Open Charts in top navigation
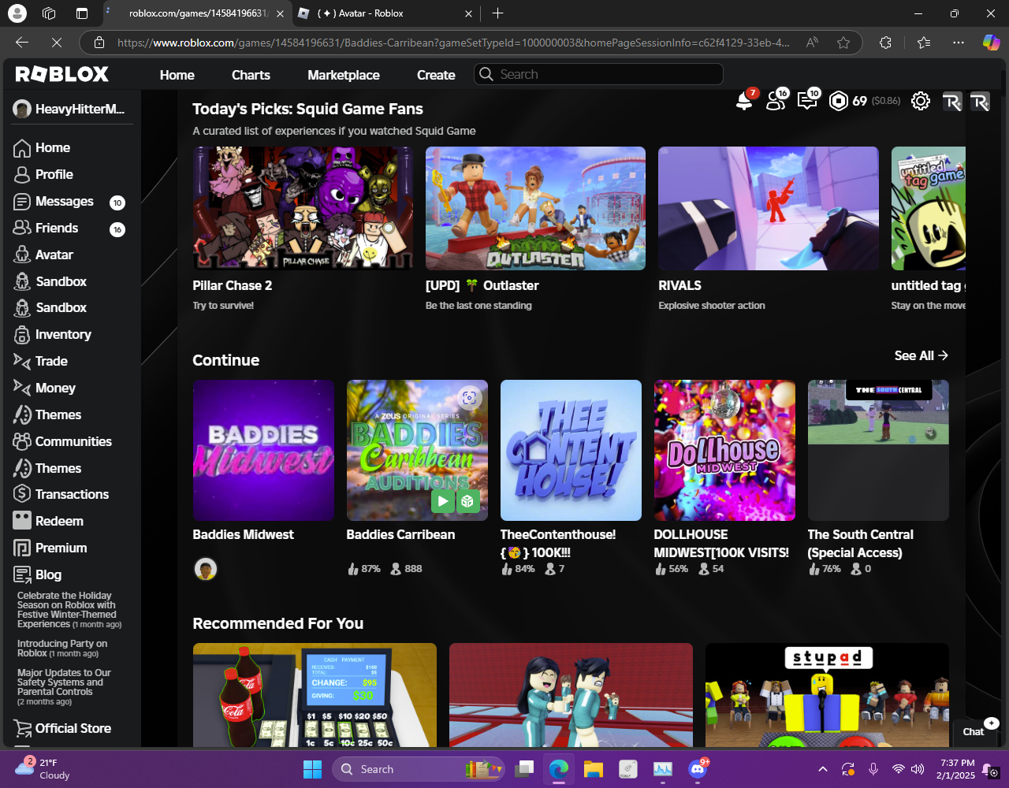The height and width of the screenshot is (788, 1009). point(251,75)
